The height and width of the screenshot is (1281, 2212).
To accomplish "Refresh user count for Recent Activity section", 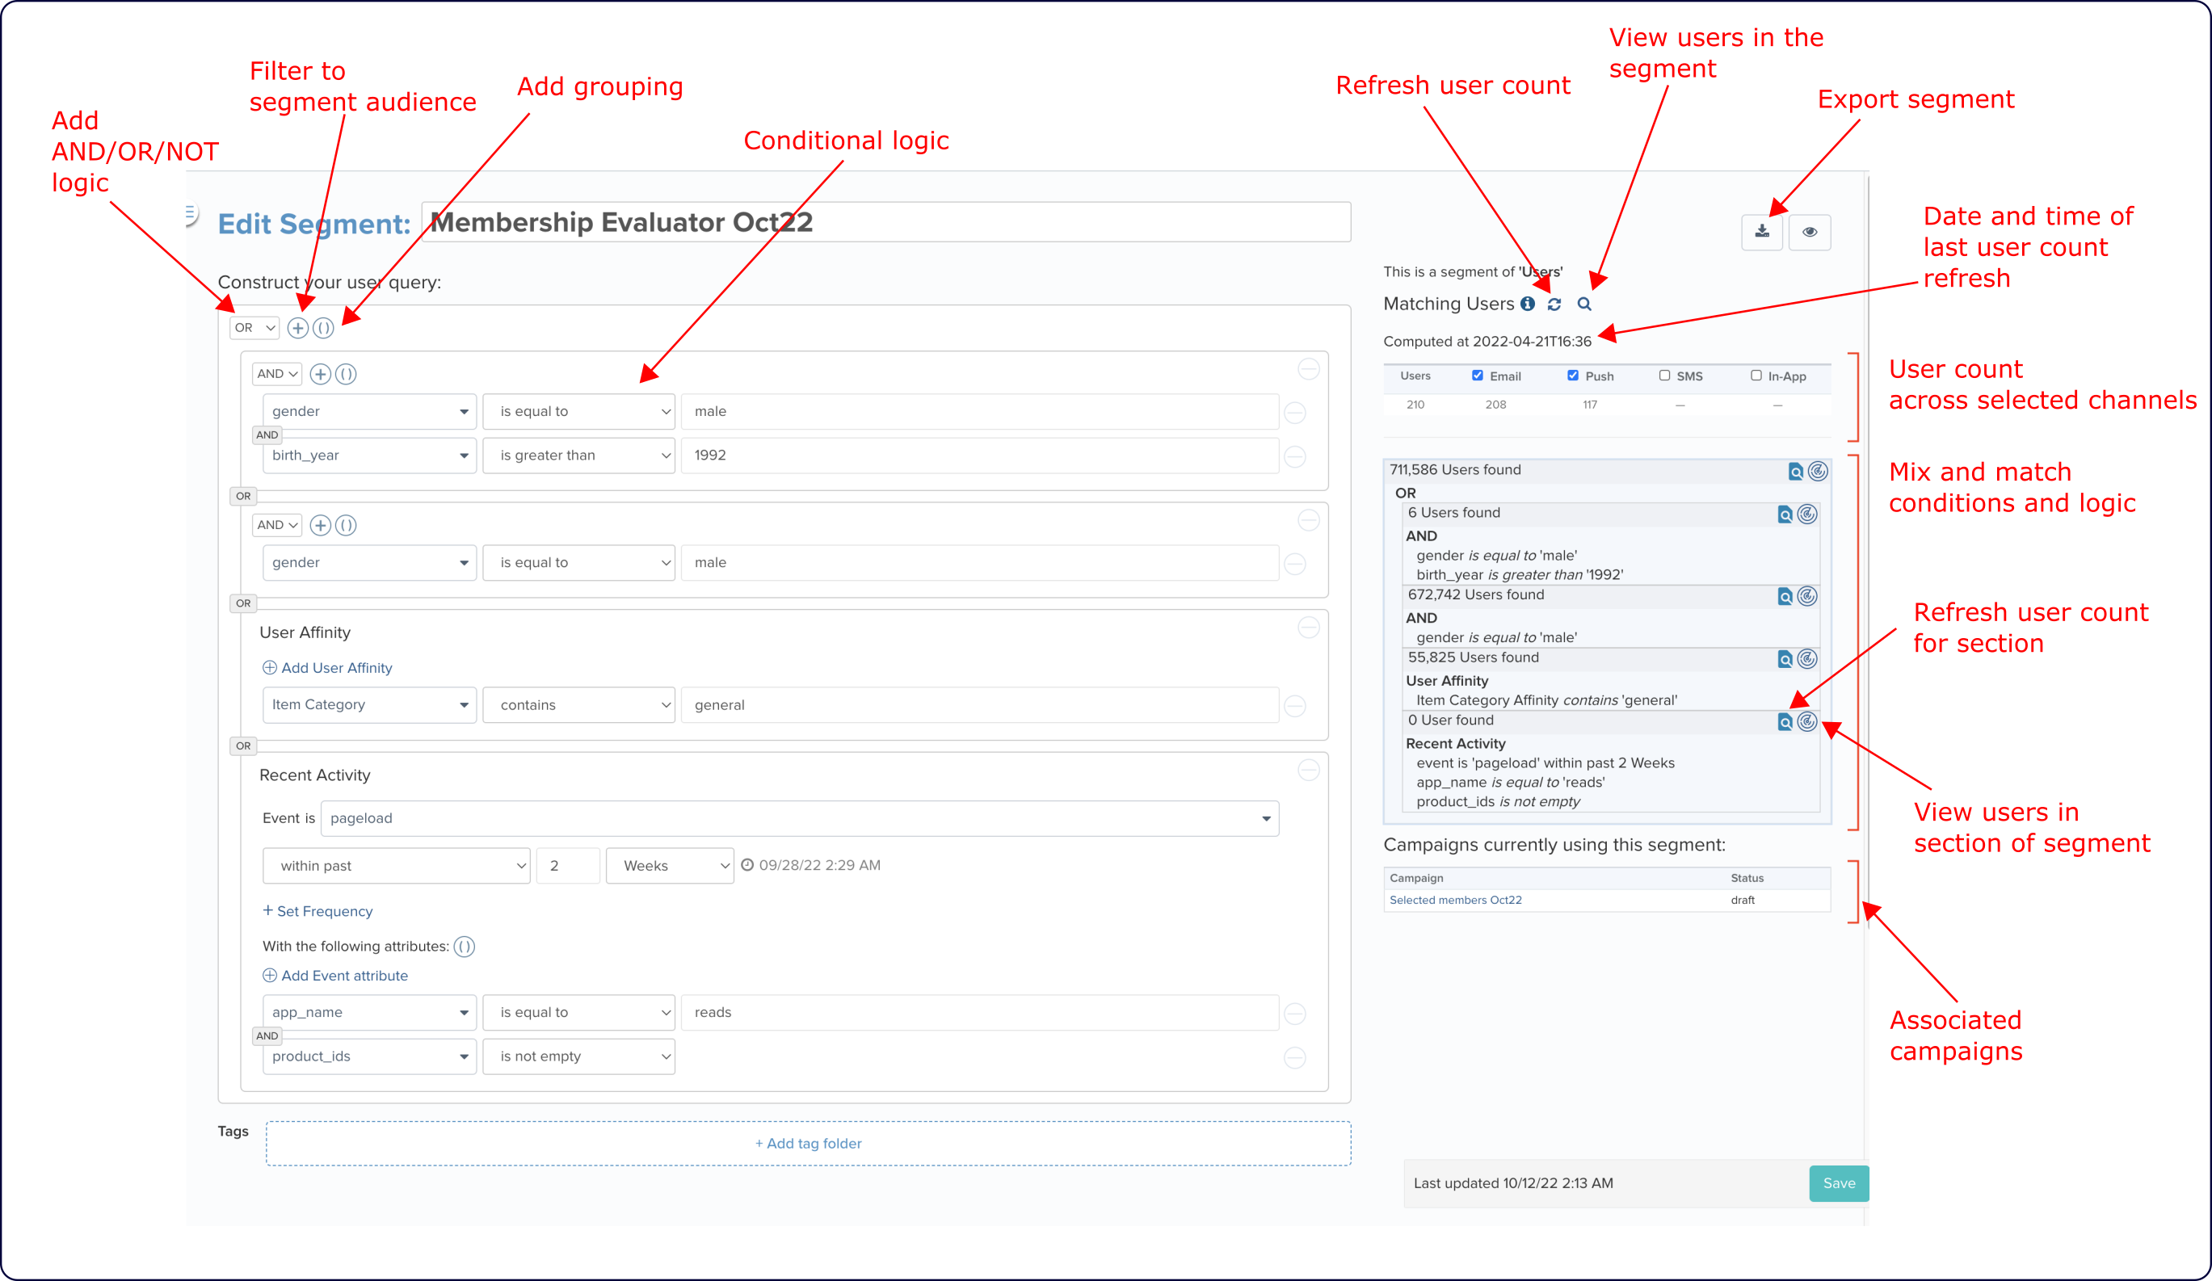I will pos(1807,722).
